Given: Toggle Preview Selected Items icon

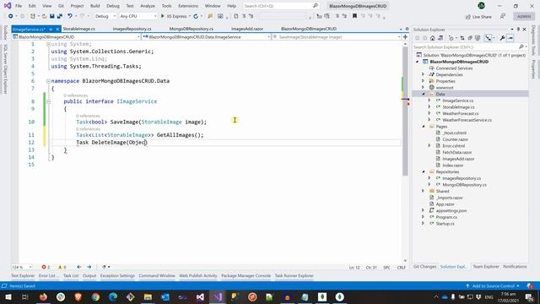Looking at the screenshot, I should (510, 38).
